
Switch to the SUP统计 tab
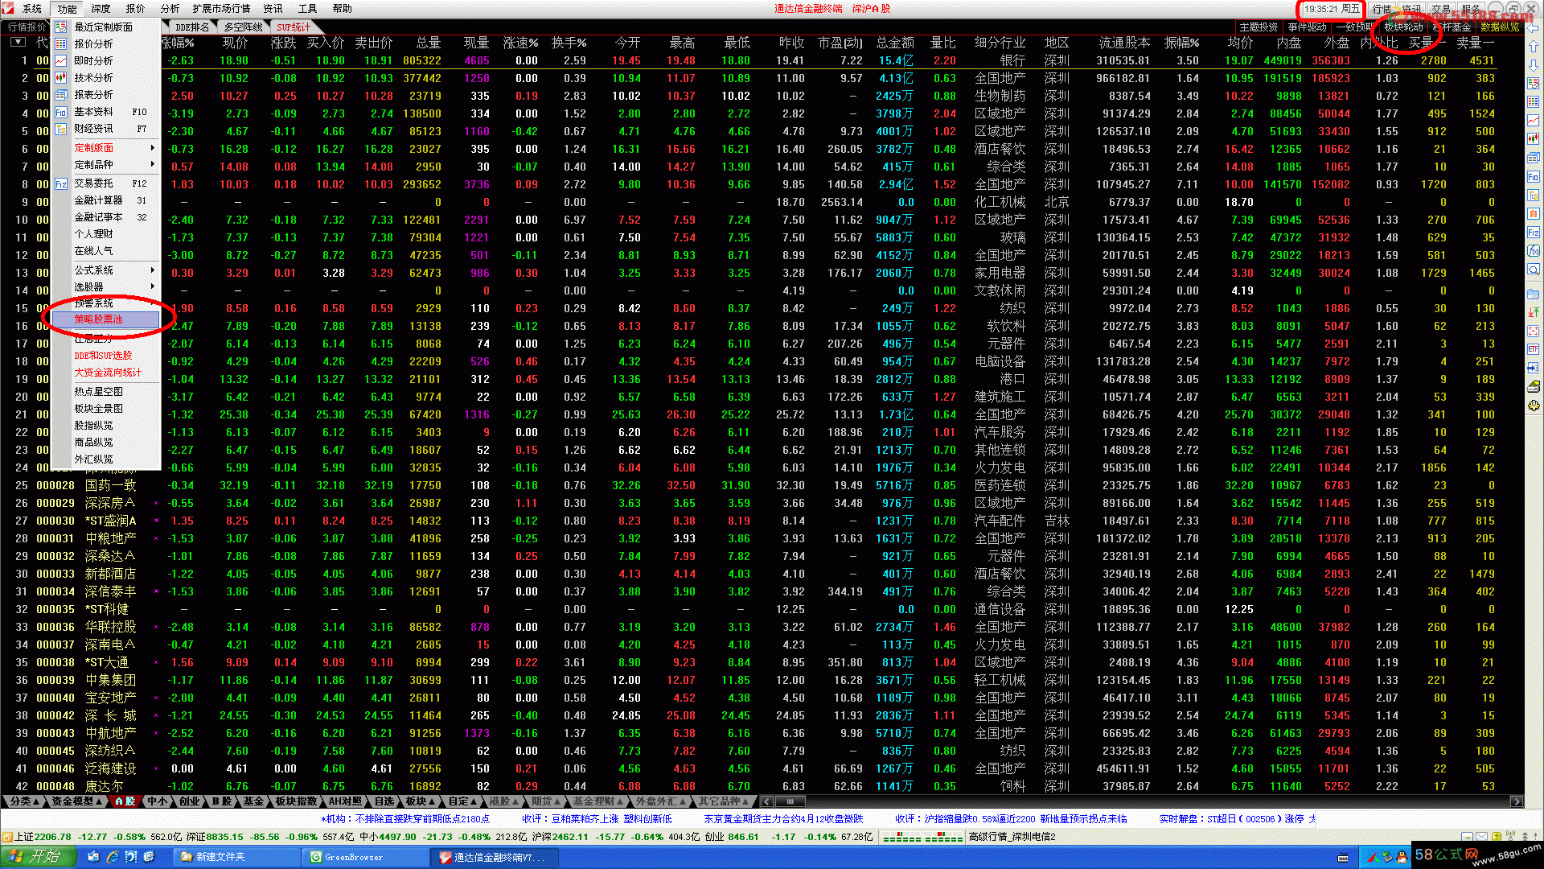pos(294,27)
